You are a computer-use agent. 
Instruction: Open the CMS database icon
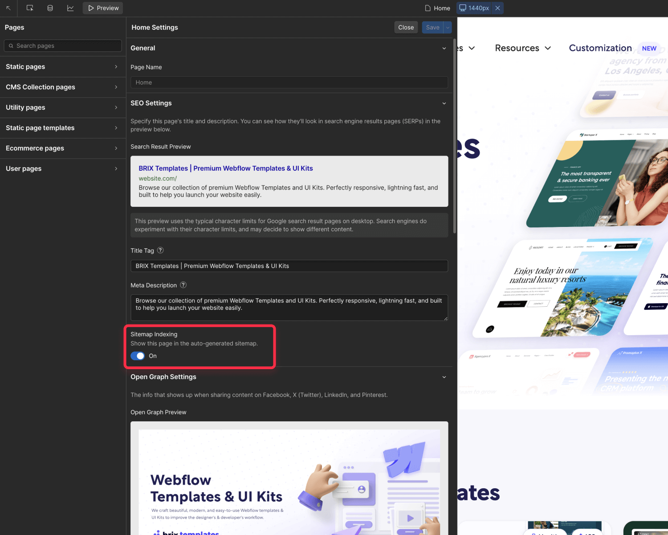pyautogui.click(x=50, y=8)
